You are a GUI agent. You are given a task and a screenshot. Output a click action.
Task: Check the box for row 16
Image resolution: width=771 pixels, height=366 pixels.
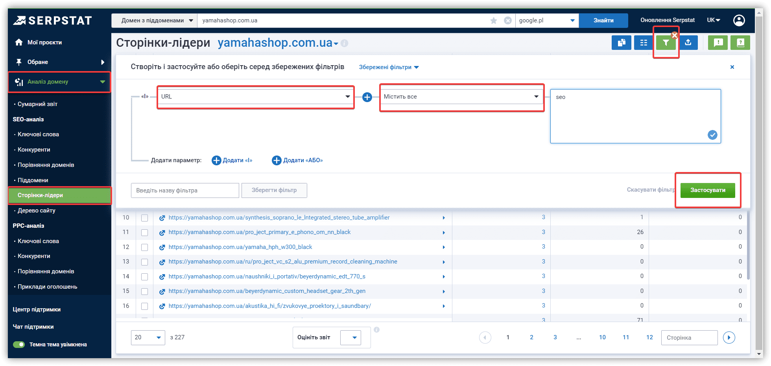tap(145, 306)
